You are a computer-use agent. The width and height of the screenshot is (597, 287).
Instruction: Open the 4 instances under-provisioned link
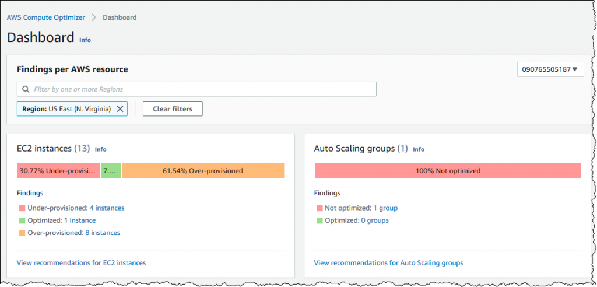point(107,208)
